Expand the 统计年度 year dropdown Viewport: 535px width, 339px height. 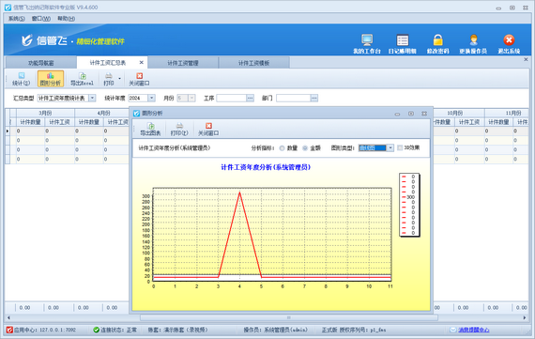pos(151,98)
